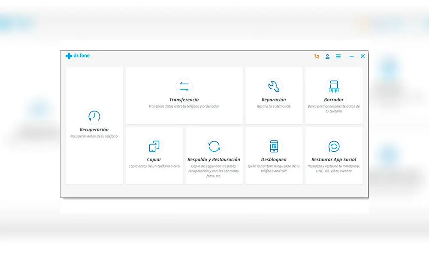Click the Respaldo y Restauración sync icon

coord(214,147)
